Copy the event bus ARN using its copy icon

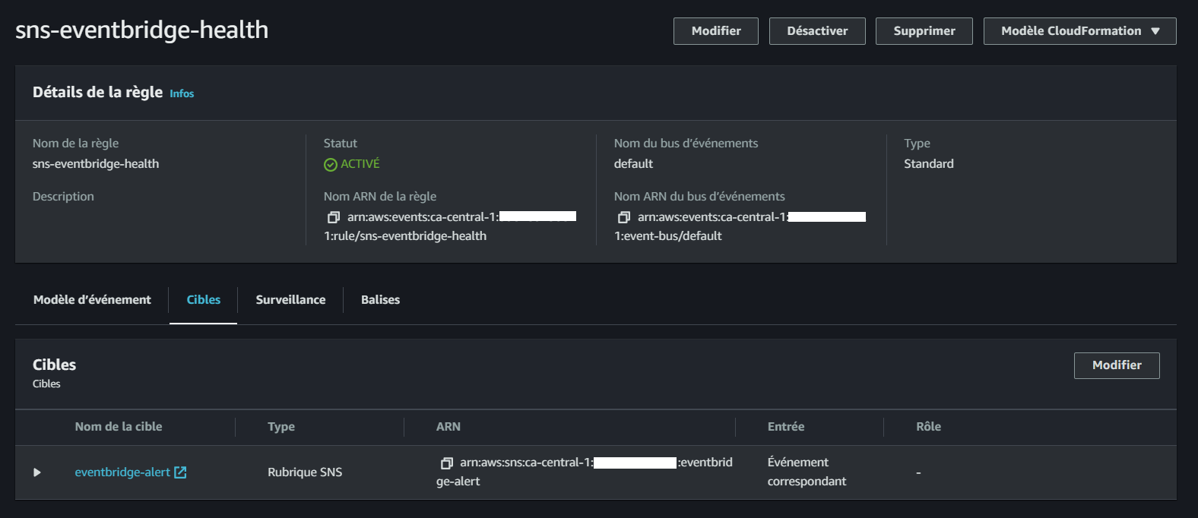(624, 217)
